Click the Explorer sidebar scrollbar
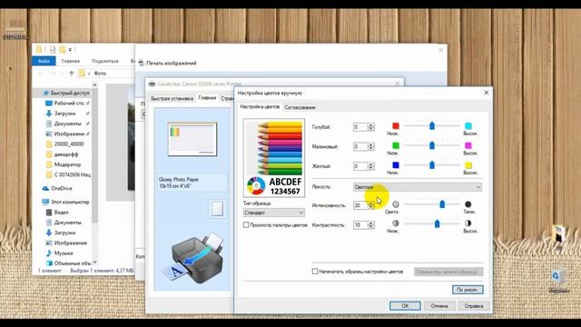 [94, 173]
